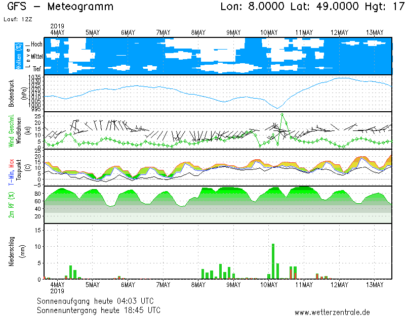Click the blue 'Wolken (%)' panel label
Image resolution: width=405 pixels, height=316 pixels.
(x=19, y=56)
